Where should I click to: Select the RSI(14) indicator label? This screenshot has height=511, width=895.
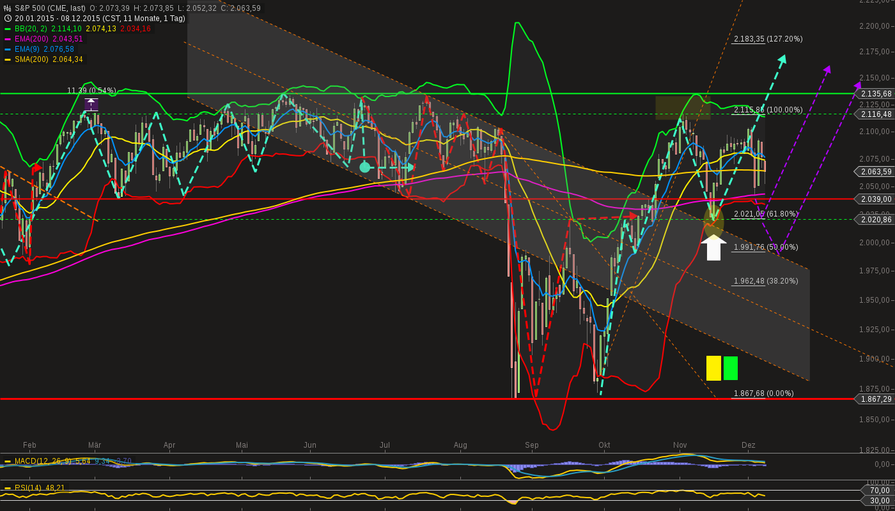click(28, 488)
